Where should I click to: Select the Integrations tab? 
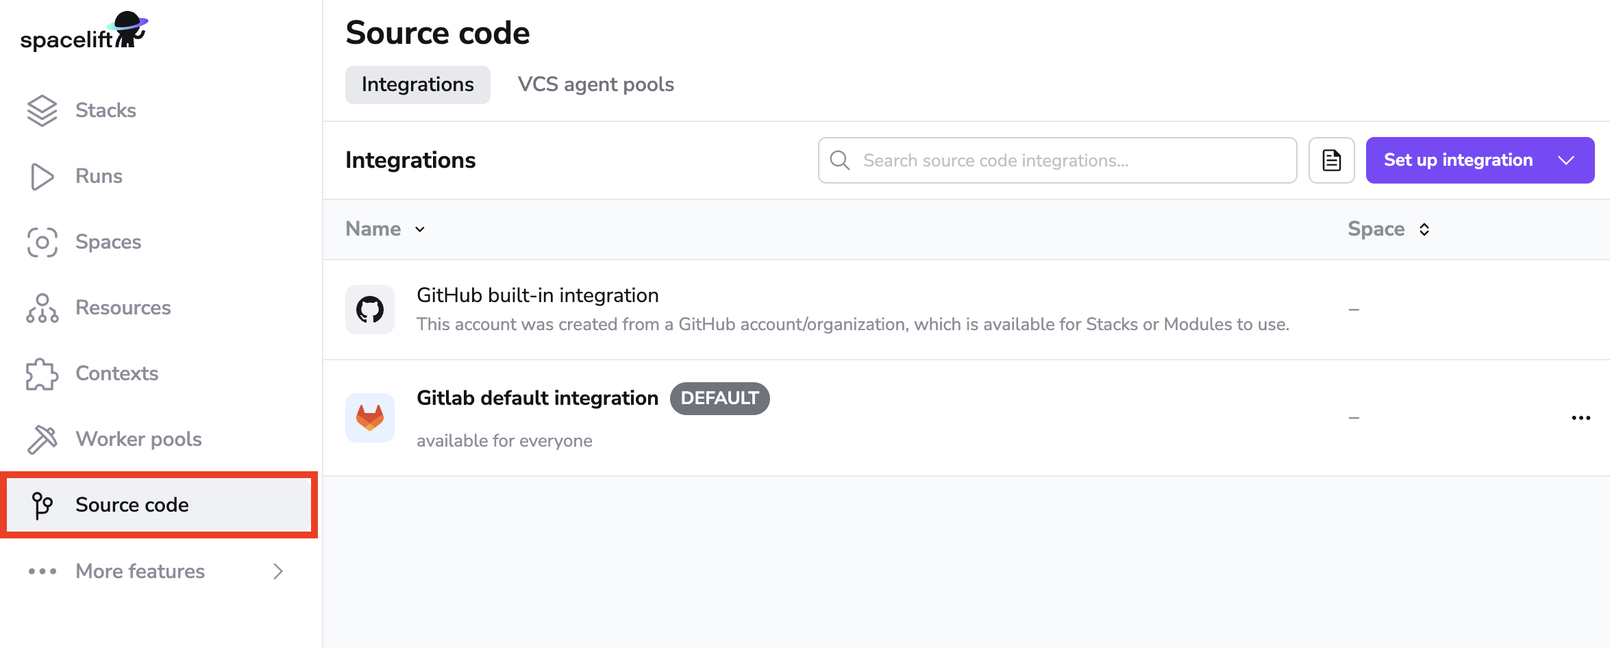(x=417, y=84)
